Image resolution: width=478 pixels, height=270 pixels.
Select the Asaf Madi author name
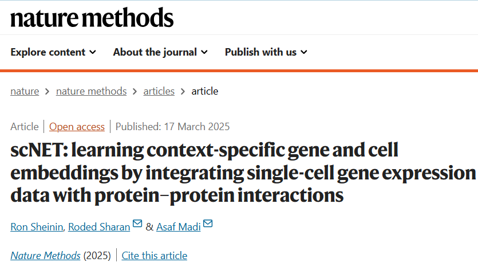178,226
